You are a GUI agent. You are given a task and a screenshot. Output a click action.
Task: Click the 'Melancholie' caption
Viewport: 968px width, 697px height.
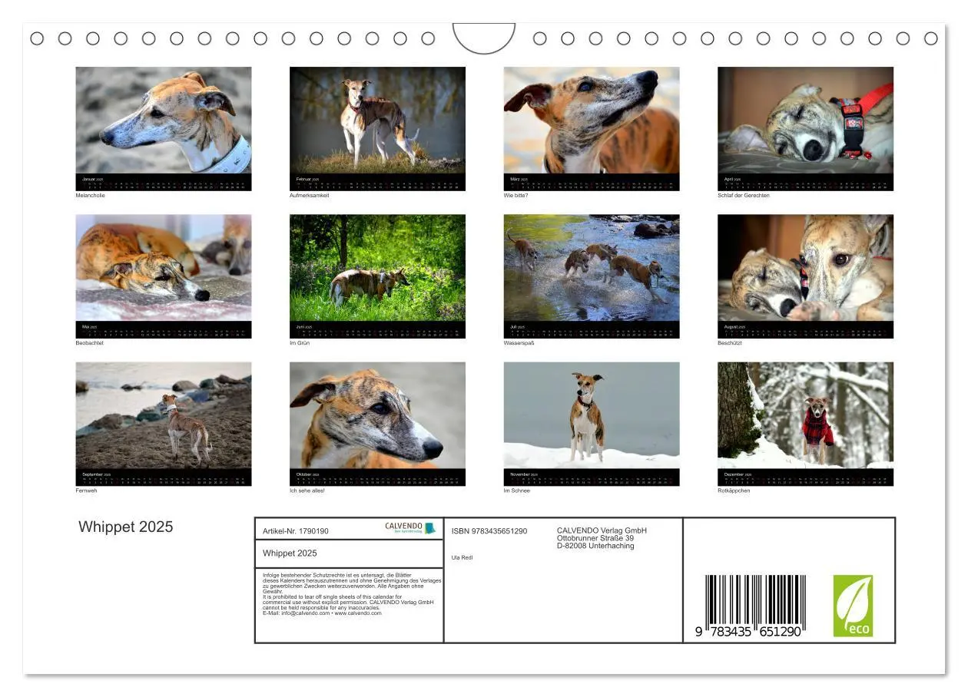pos(91,196)
